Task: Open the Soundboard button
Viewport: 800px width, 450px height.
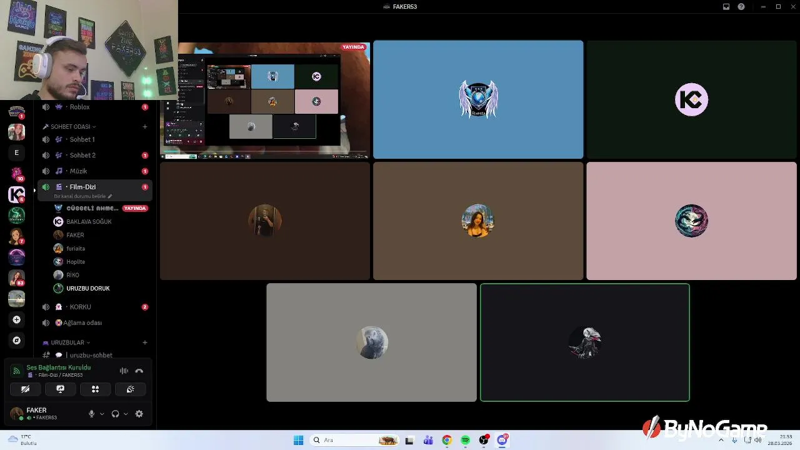Action: [130, 389]
